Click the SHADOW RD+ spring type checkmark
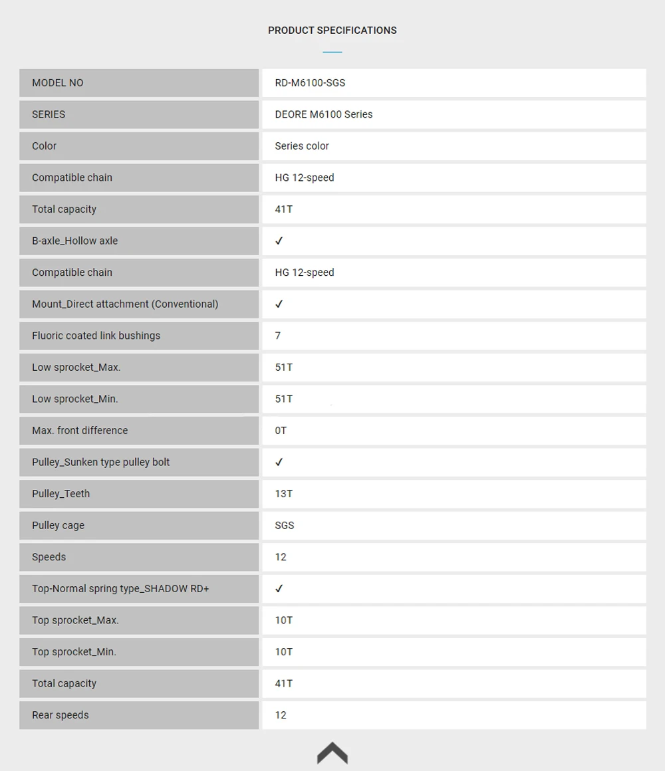 tap(279, 589)
